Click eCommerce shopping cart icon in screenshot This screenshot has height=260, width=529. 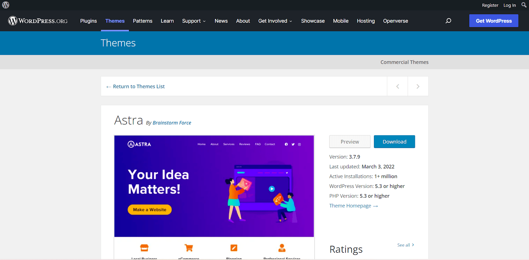[x=188, y=248]
